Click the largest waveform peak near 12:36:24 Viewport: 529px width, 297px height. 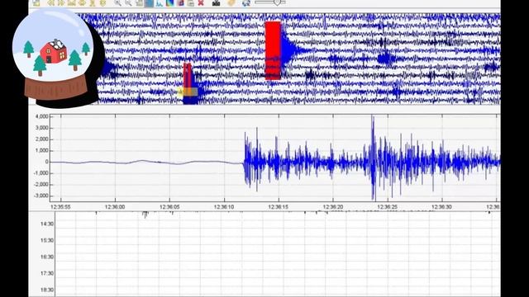point(373,158)
